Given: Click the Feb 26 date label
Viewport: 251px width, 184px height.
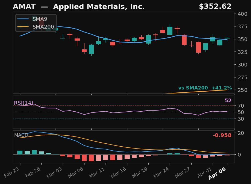Looking at the screenshot, I should click(33, 172).
